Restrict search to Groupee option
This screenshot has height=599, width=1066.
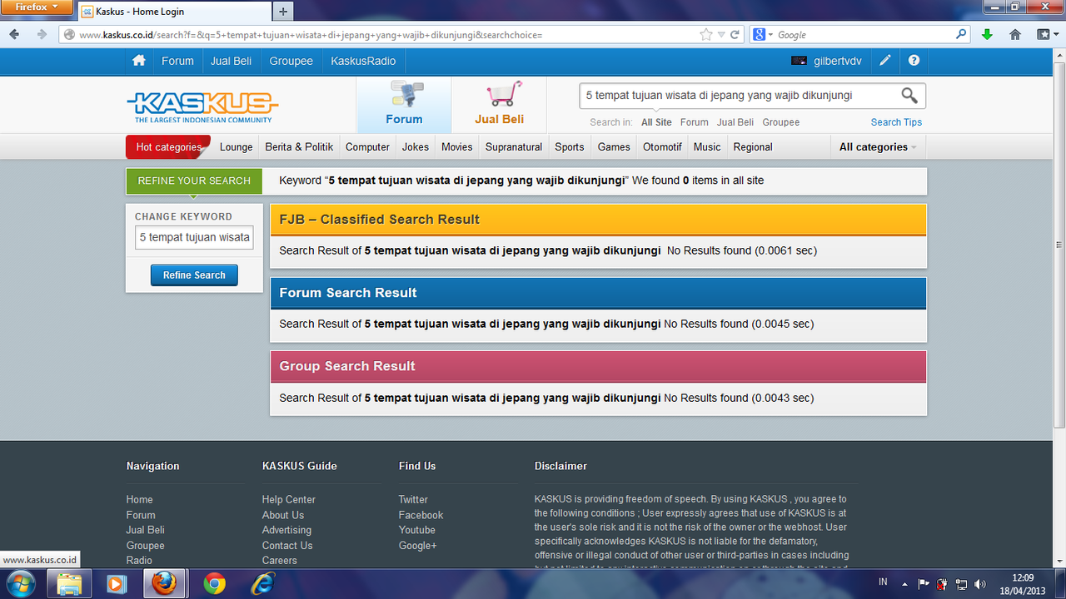click(781, 122)
